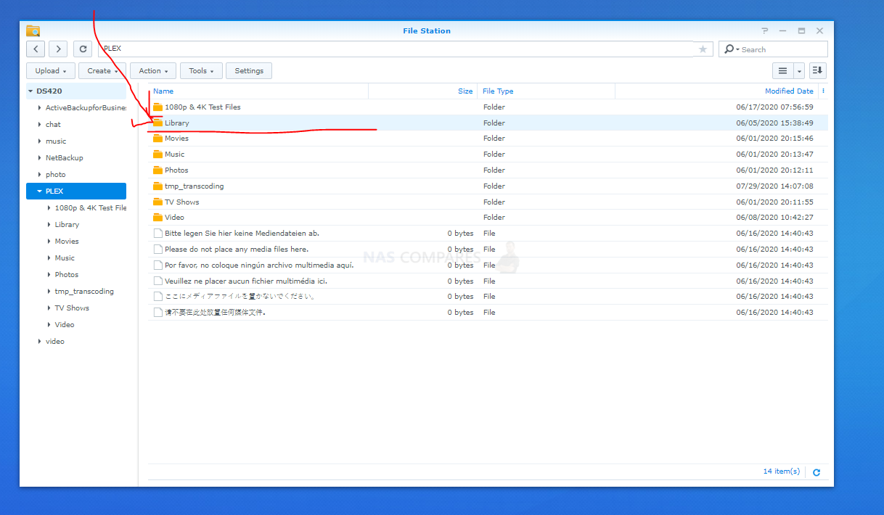Select ActiveBackupforBusiness in the sidebar
Viewport: 884px width, 515px height.
pos(86,107)
